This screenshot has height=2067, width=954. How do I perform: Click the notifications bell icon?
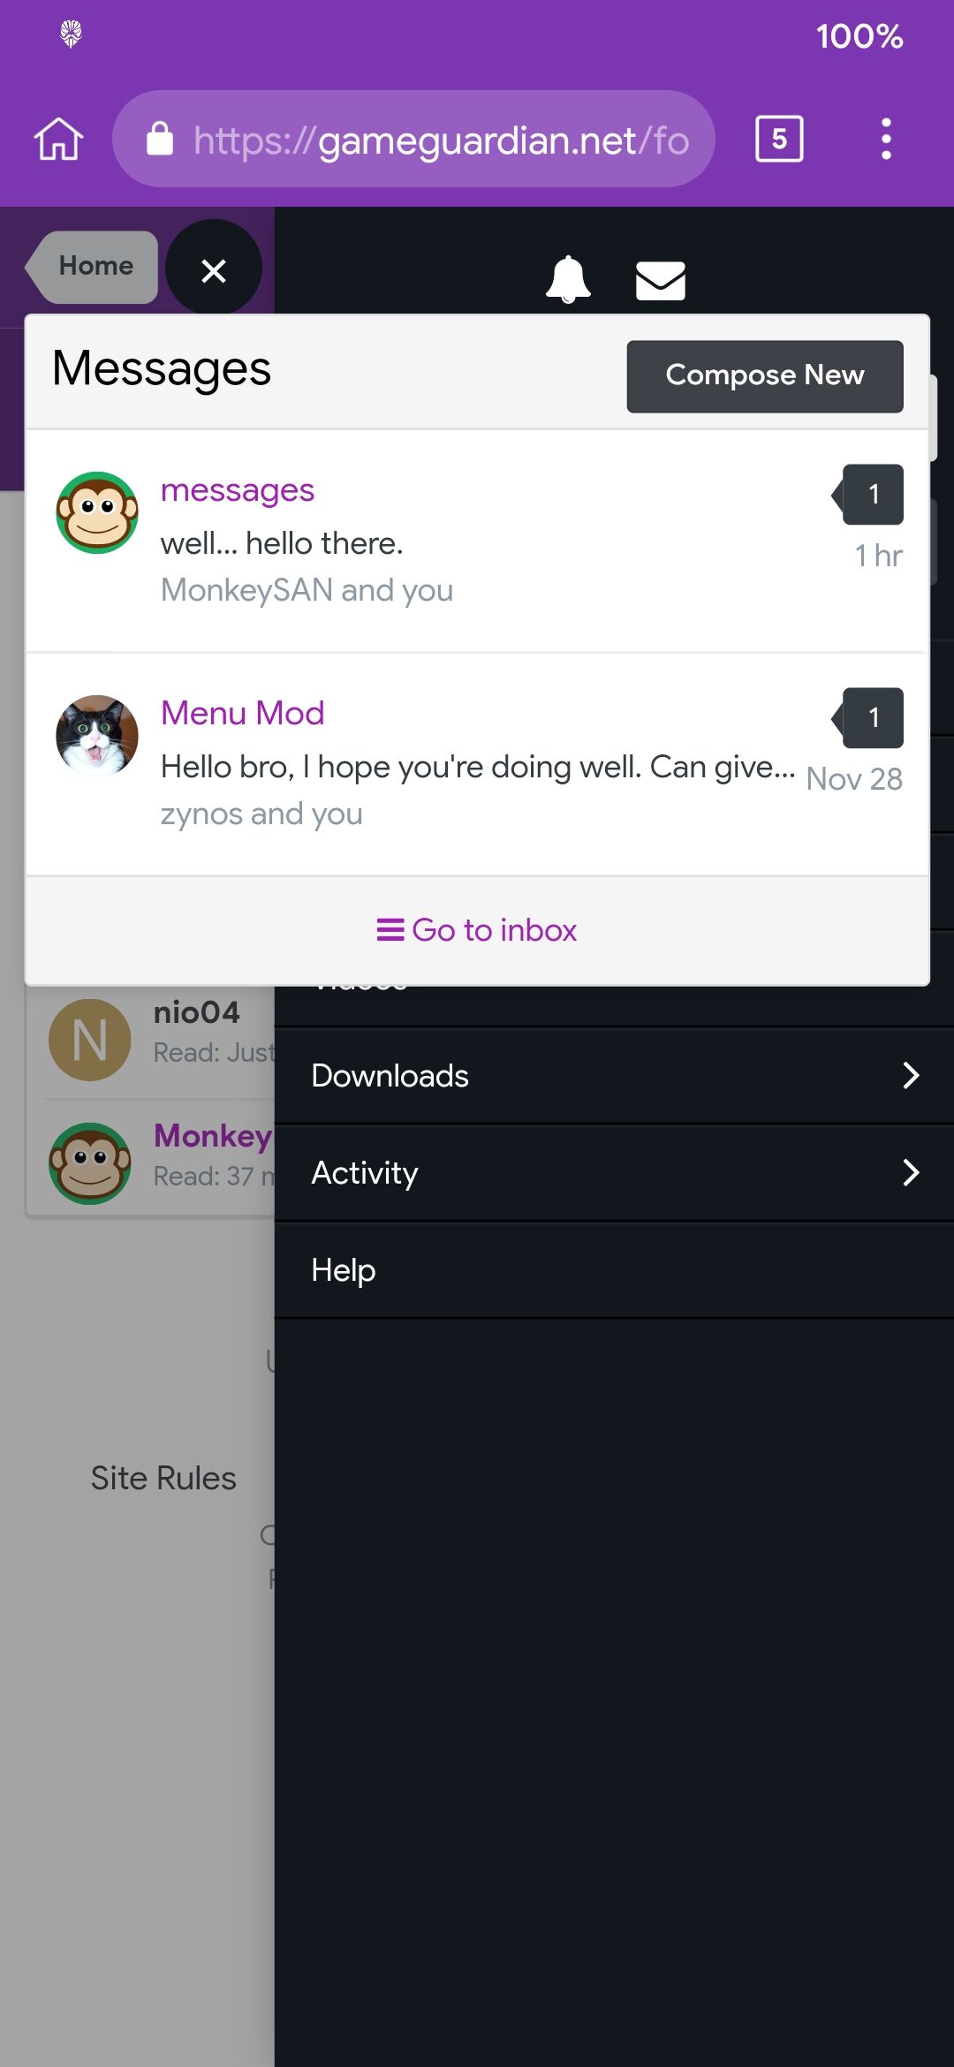[x=568, y=279]
